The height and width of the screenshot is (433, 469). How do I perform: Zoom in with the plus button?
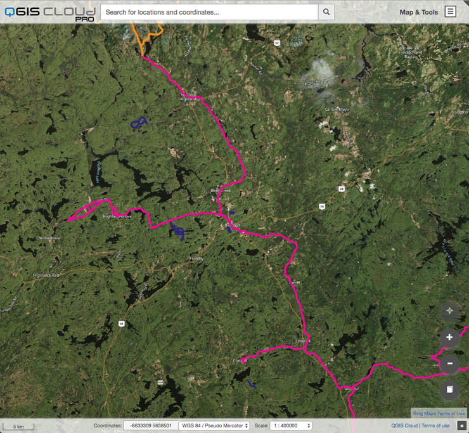pyautogui.click(x=449, y=337)
